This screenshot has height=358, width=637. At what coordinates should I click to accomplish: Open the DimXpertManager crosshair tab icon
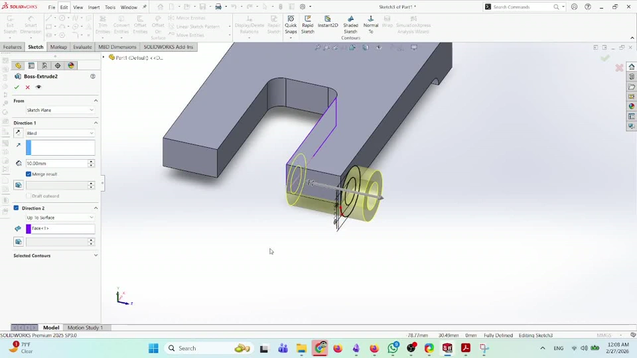pos(58,66)
